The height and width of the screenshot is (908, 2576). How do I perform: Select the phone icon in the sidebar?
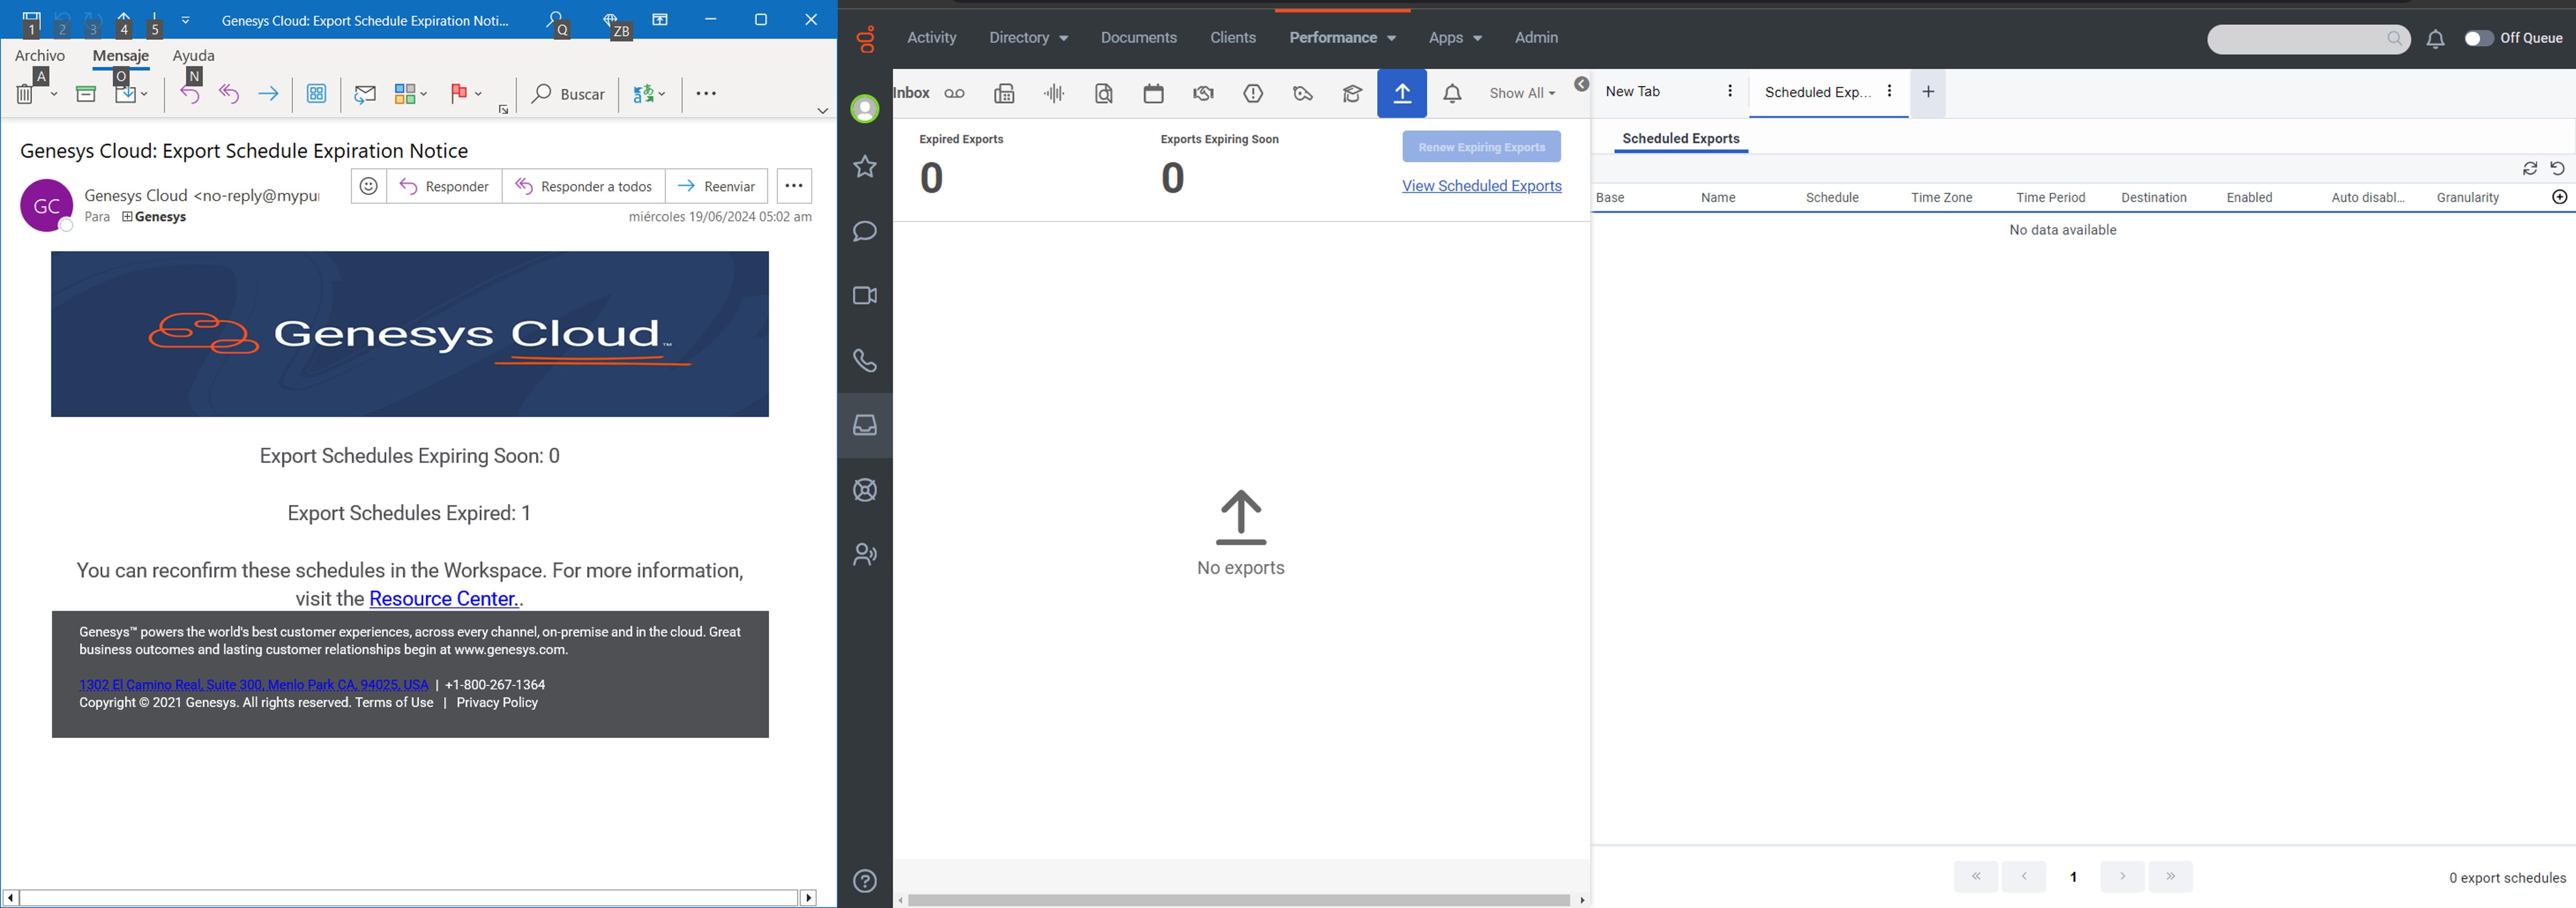click(x=864, y=361)
